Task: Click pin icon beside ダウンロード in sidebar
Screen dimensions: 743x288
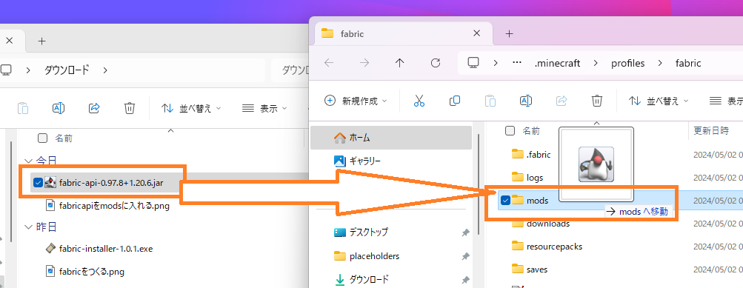Action: [466, 279]
